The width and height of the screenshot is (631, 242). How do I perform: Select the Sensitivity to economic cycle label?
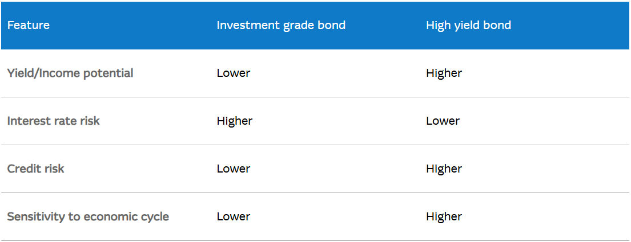point(88,216)
